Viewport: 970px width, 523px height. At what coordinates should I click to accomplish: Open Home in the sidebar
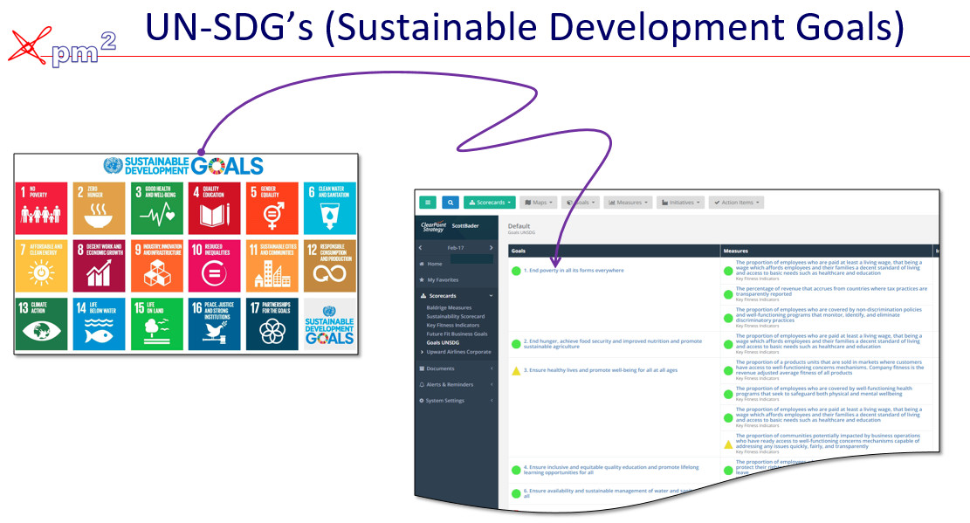434,264
